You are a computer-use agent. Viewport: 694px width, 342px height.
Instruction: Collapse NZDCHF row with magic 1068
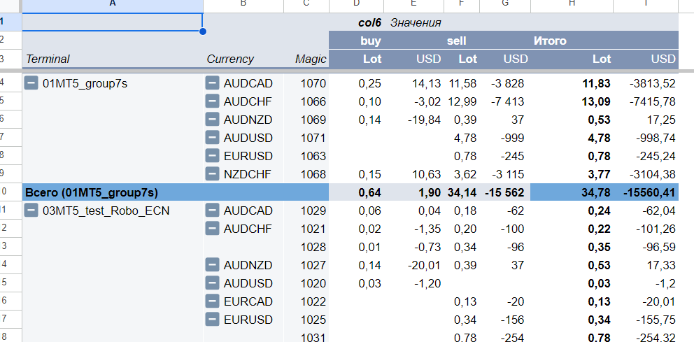pos(213,174)
